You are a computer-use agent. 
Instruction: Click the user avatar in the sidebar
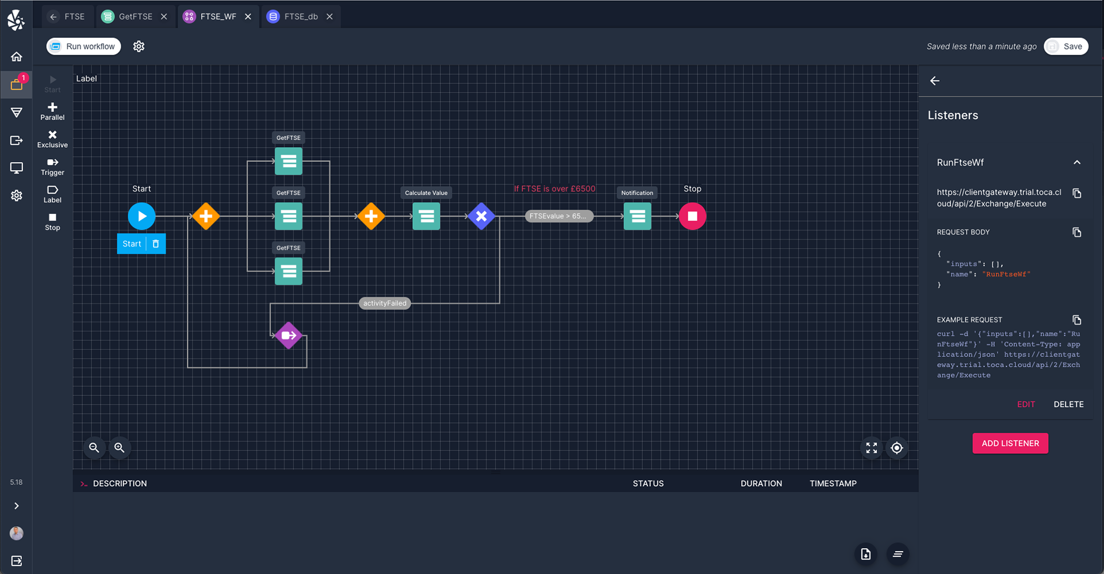(16, 533)
